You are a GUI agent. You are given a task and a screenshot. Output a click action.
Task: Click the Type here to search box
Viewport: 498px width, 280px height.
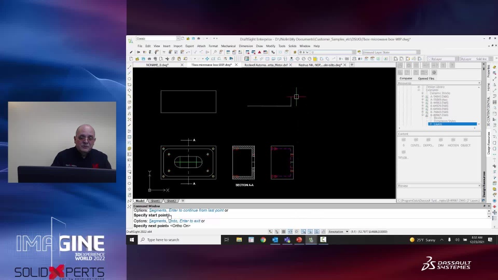point(179,240)
